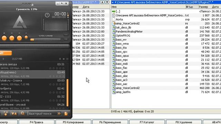Select the '1111' track lasting 01:32
The image size is (221, 124).
pos(32,99)
